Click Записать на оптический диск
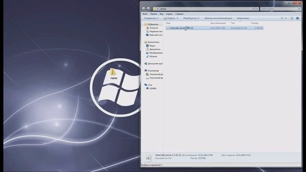 click(218, 18)
